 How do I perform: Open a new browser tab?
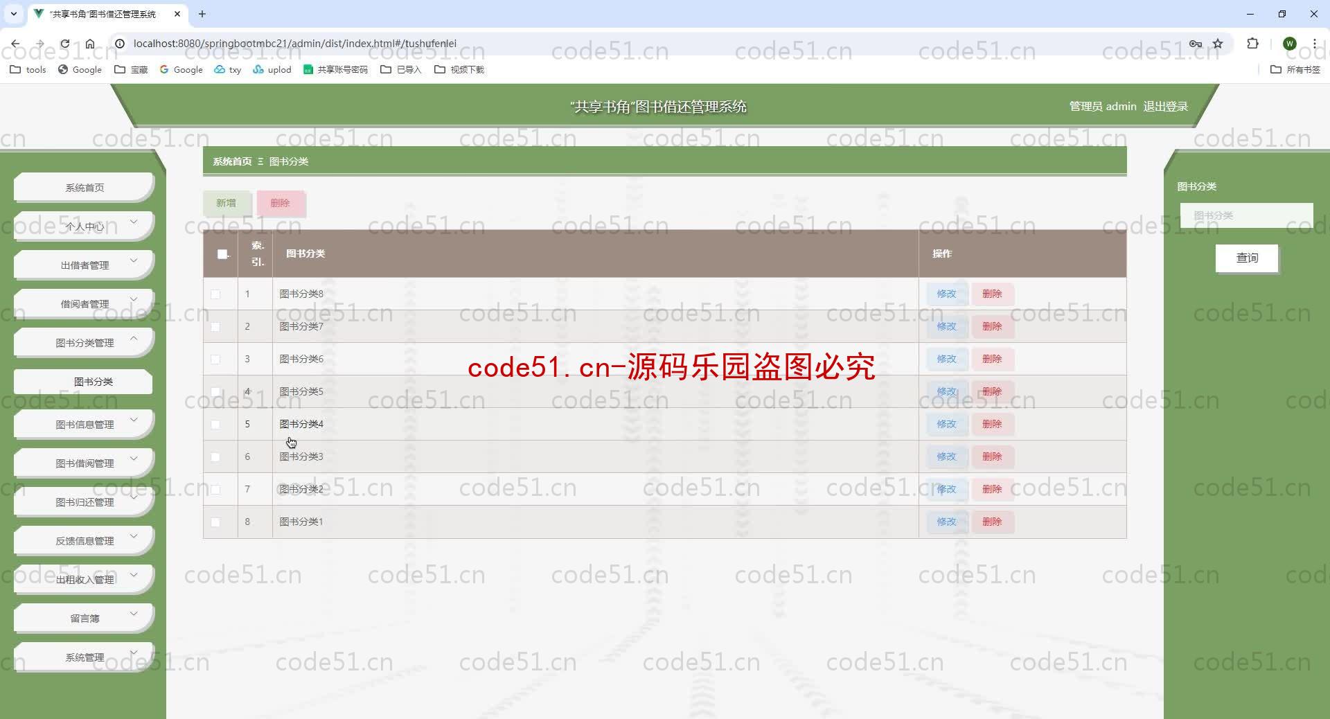pyautogui.click(x=202, y=14)
